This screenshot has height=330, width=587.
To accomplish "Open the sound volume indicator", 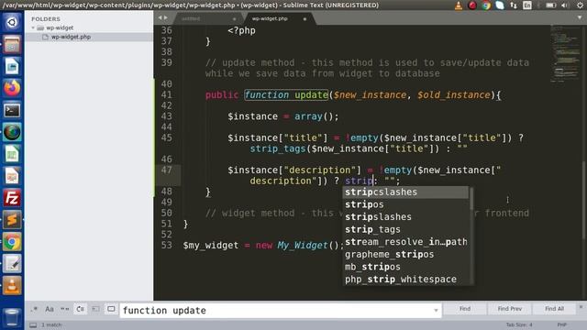I will coord(565,5).
